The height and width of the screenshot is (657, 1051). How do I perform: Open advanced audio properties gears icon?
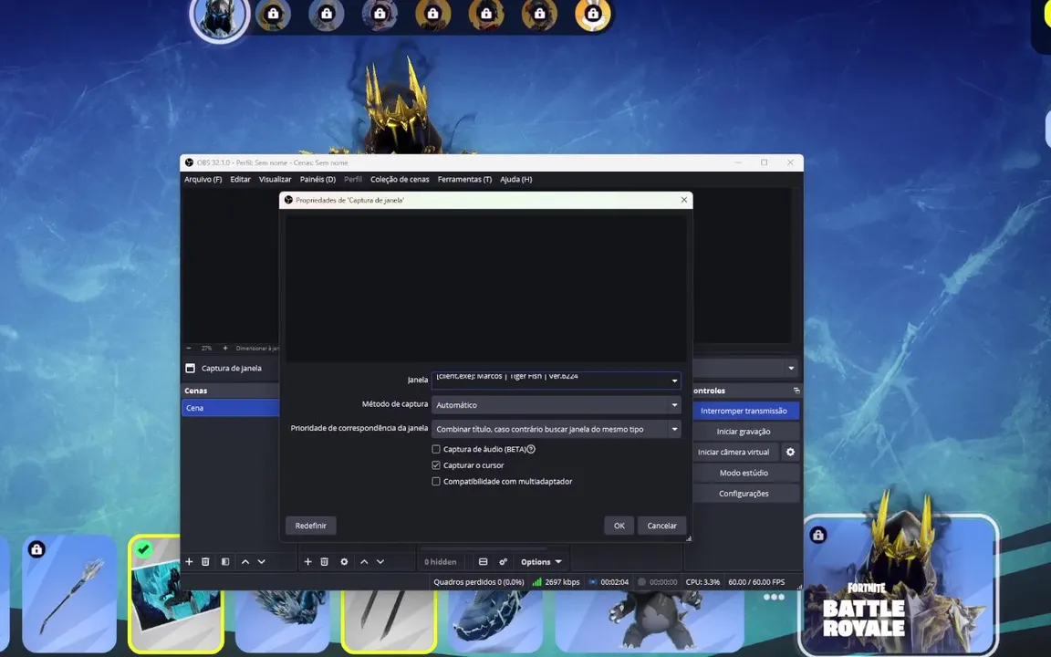(x=503, y=562)
